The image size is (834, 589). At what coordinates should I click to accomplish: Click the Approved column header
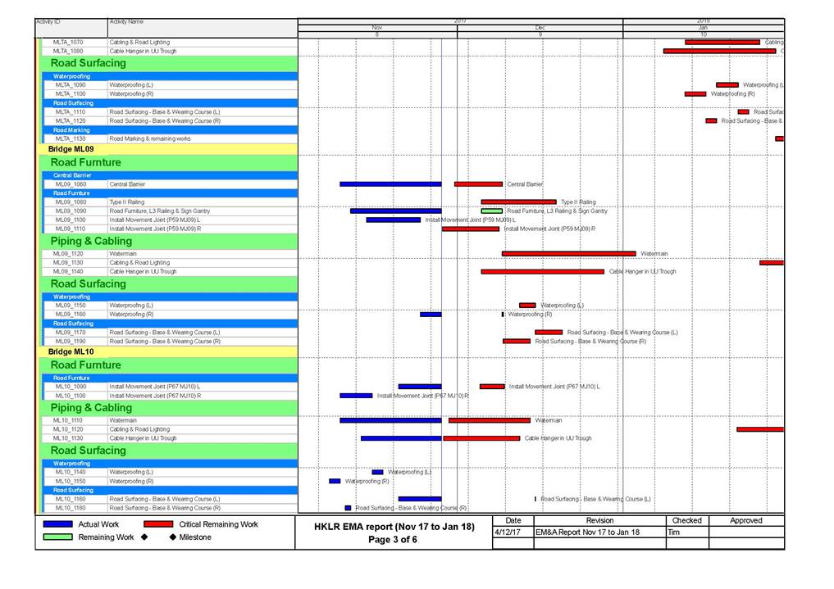click(745, 520)
